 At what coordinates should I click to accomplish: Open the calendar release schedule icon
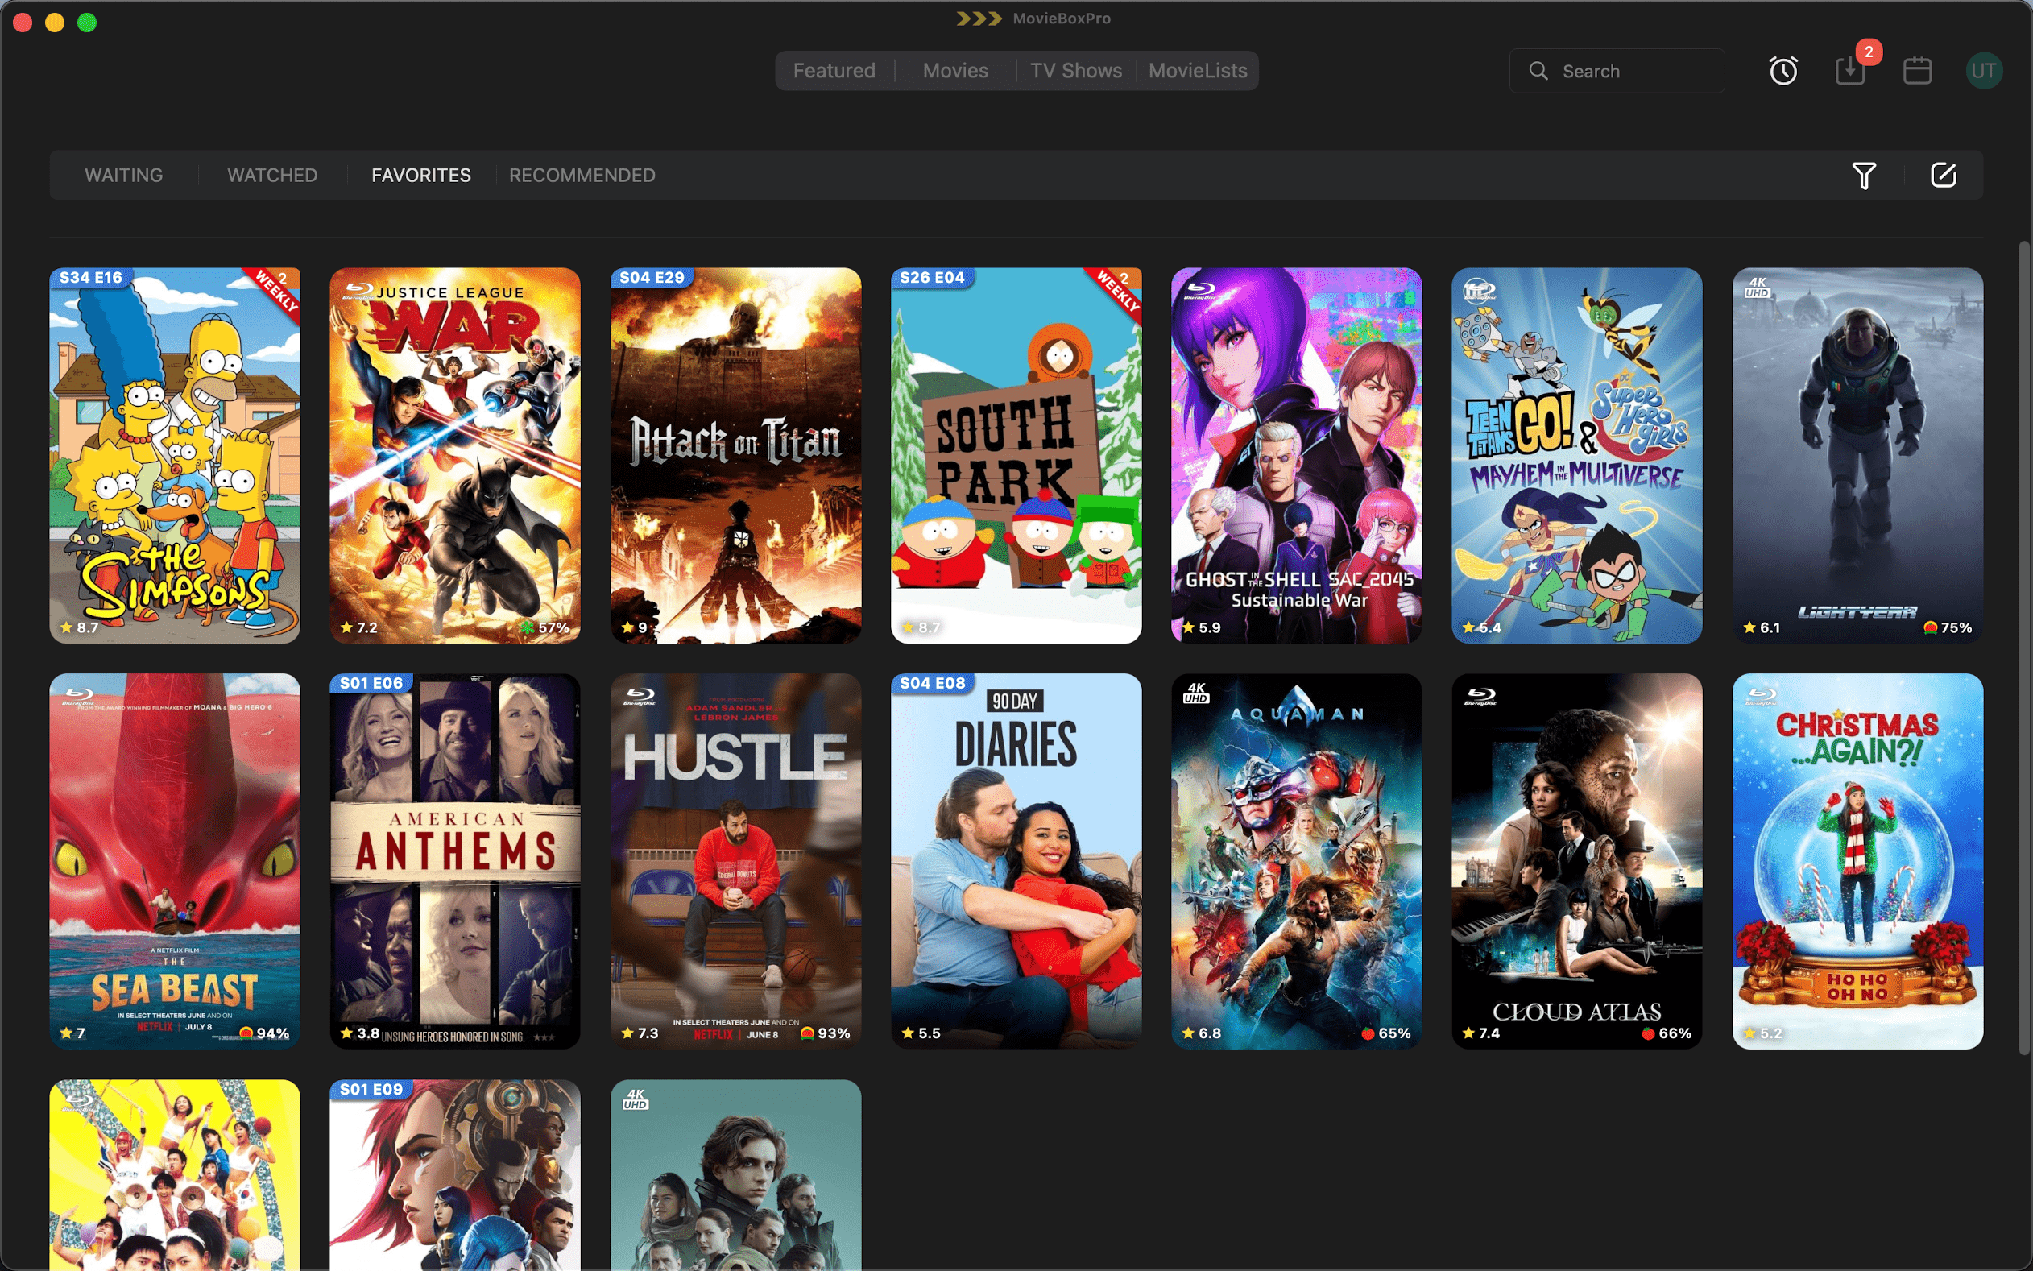pyautogui.click(x=1917, y=71)
